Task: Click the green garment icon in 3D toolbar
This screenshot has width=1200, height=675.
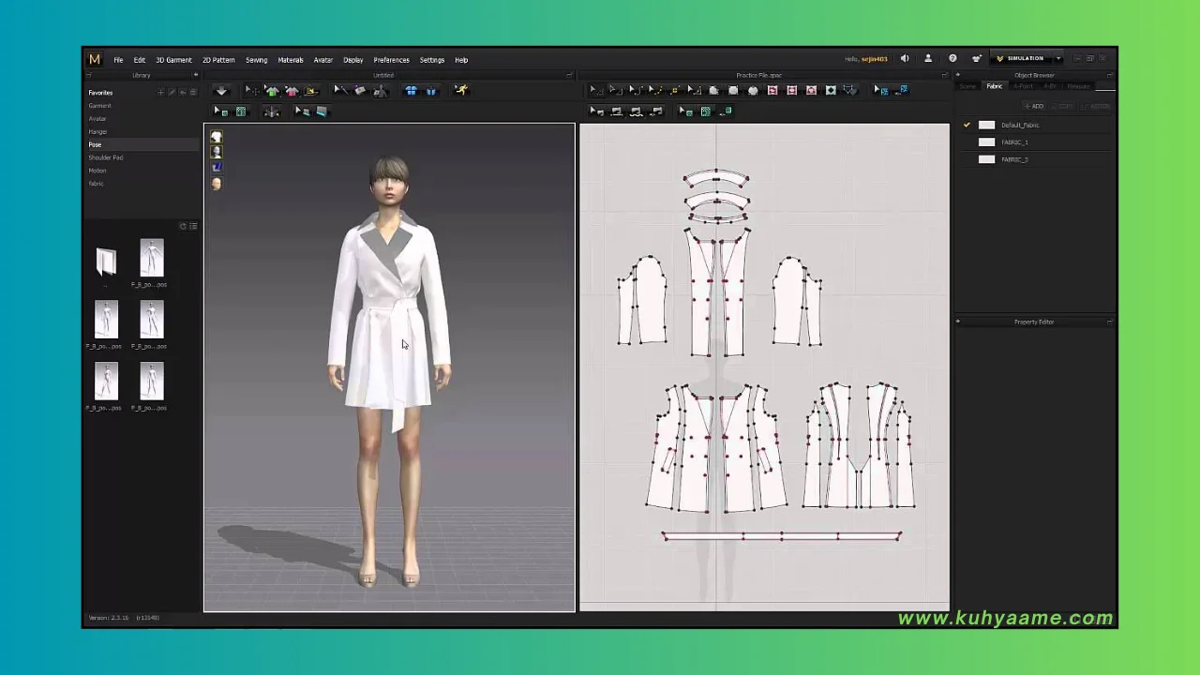Action: 272,91
